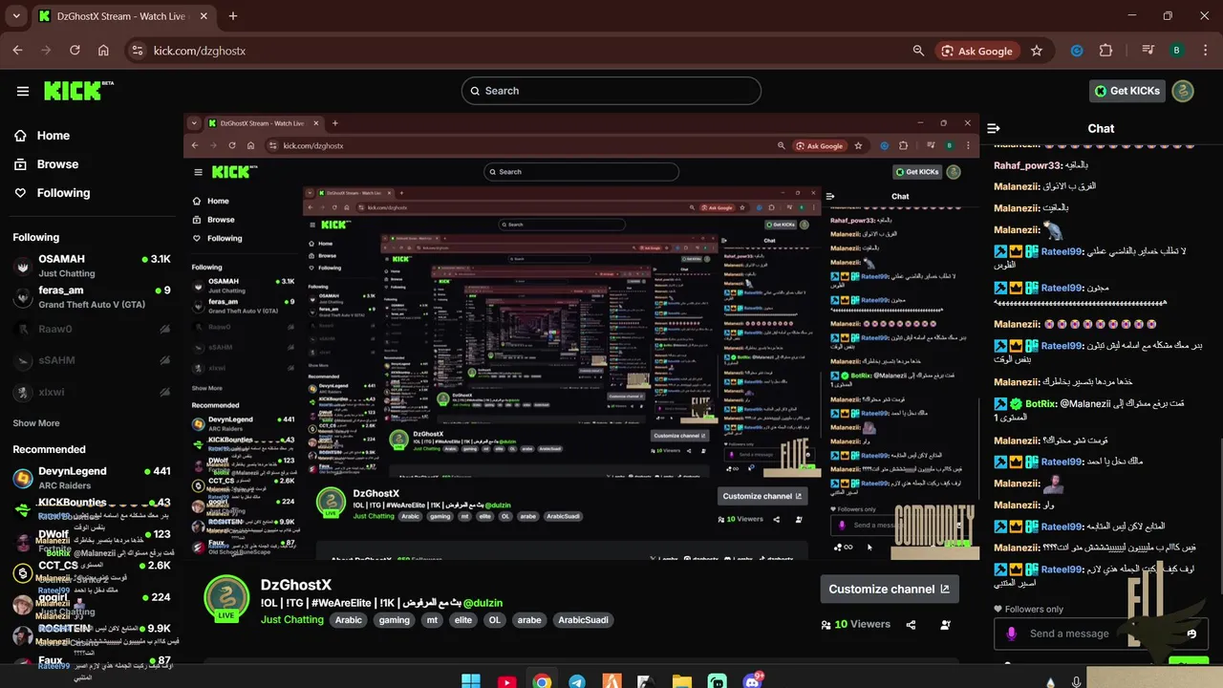Click the DzGhostX LIVE avatar

[226, 600]
